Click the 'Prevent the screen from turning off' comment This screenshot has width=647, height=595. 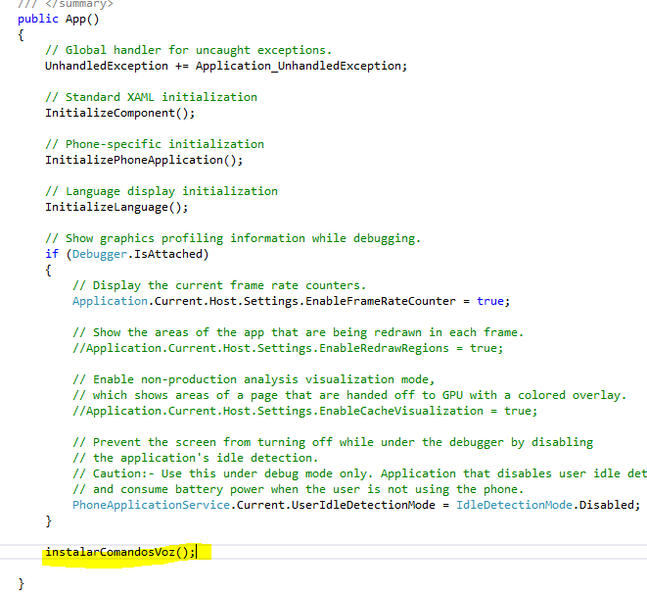(x=333, y=443)
